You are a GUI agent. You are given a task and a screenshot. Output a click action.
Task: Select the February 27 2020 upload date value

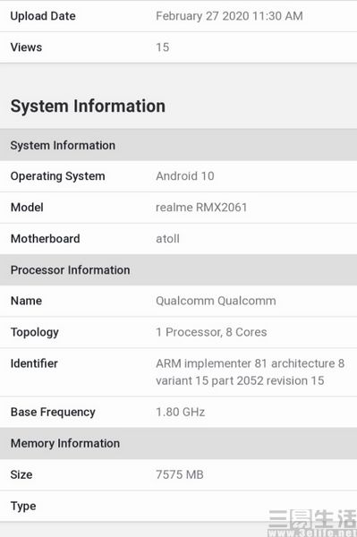click(x=229, y=16)
